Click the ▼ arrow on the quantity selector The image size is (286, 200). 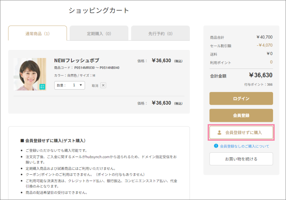pyautogui.click(x=81, y=85)
